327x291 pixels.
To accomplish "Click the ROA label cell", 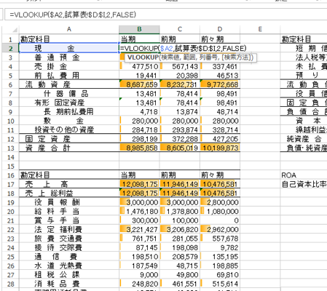I will (304, 175).
